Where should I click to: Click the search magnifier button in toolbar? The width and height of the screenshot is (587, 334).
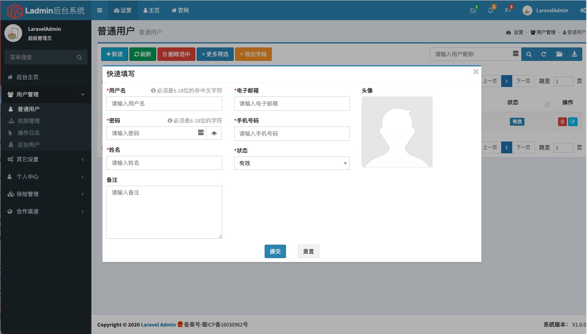(529, 54)
